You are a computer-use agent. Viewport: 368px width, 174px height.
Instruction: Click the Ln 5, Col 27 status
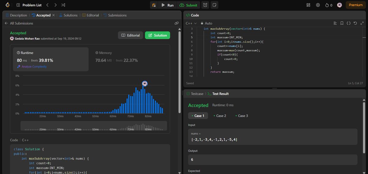355,83
